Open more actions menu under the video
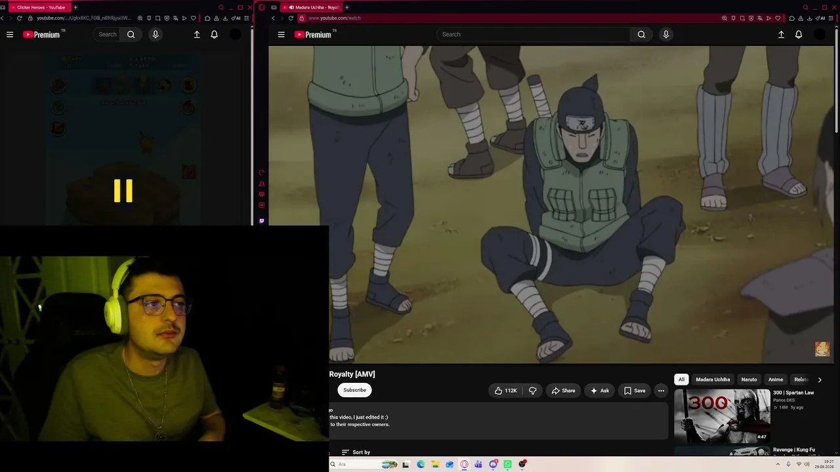 click(x=661, y=391)
